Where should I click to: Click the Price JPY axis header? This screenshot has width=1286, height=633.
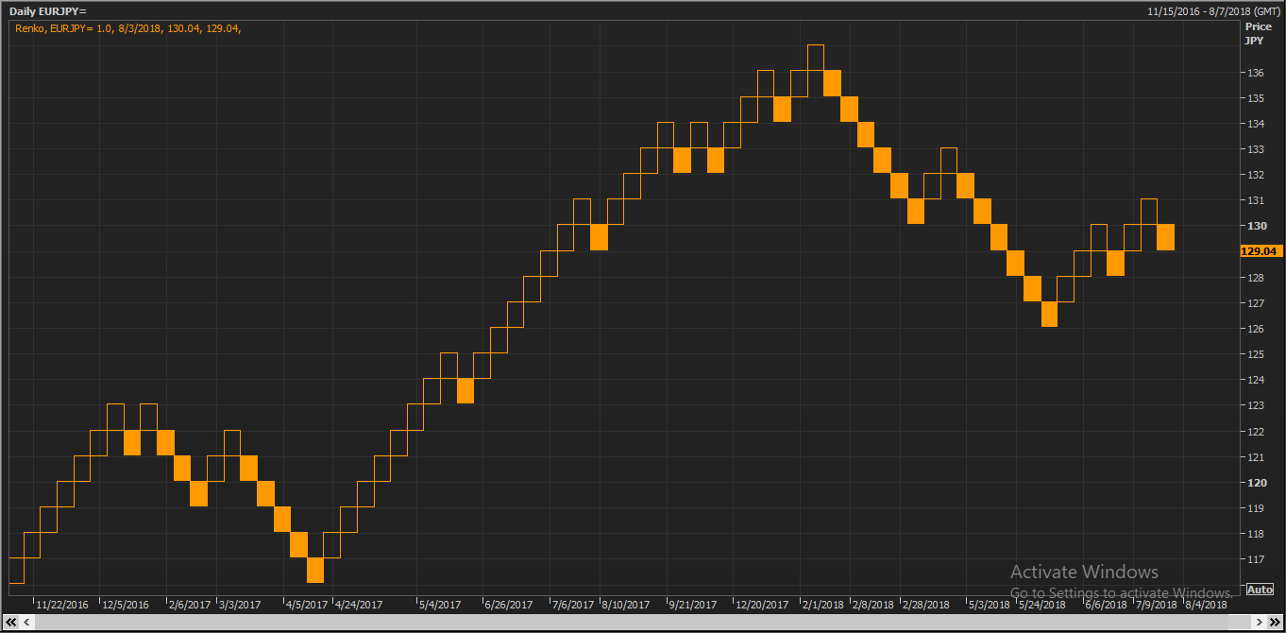click(x=1259, y=34)
